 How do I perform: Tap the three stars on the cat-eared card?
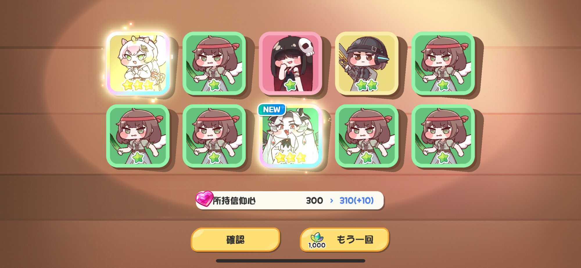pos(138,85)
